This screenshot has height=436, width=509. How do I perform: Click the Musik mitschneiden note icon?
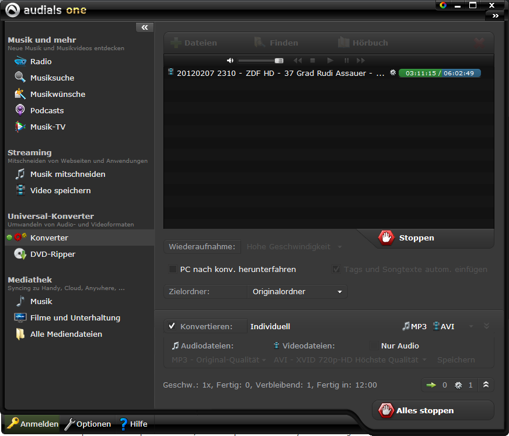20,174
